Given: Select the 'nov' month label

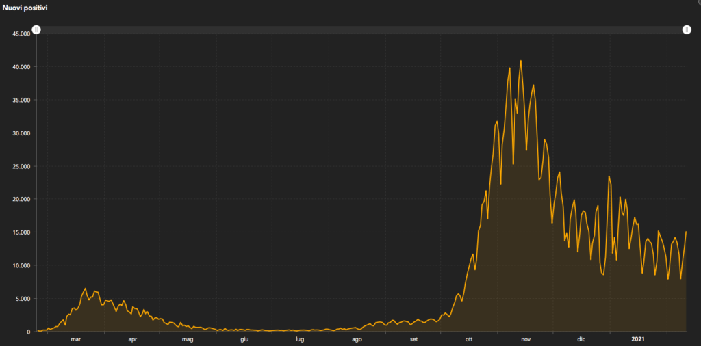Looking at the screenshot, I should pyautogui.click(x=526, y=339).
